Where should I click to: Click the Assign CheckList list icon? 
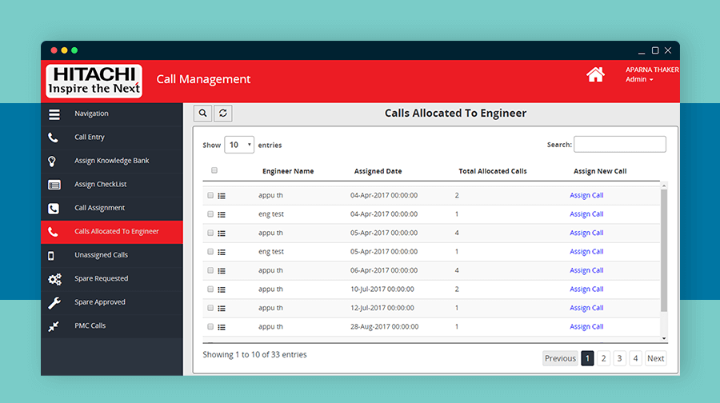(x=54, y=185)
